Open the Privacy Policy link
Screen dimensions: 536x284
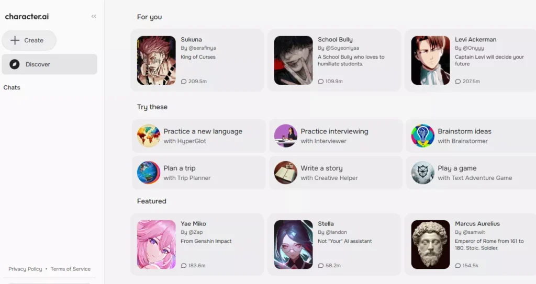pos(25,269)
